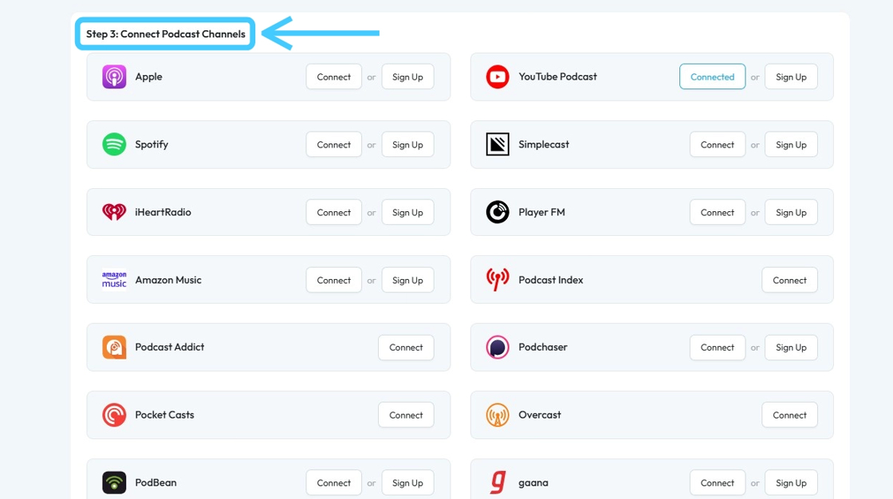893x499 pixels.
Task: Click the YouTube Podcast Connected button
Action: click(x=712, y=77)
